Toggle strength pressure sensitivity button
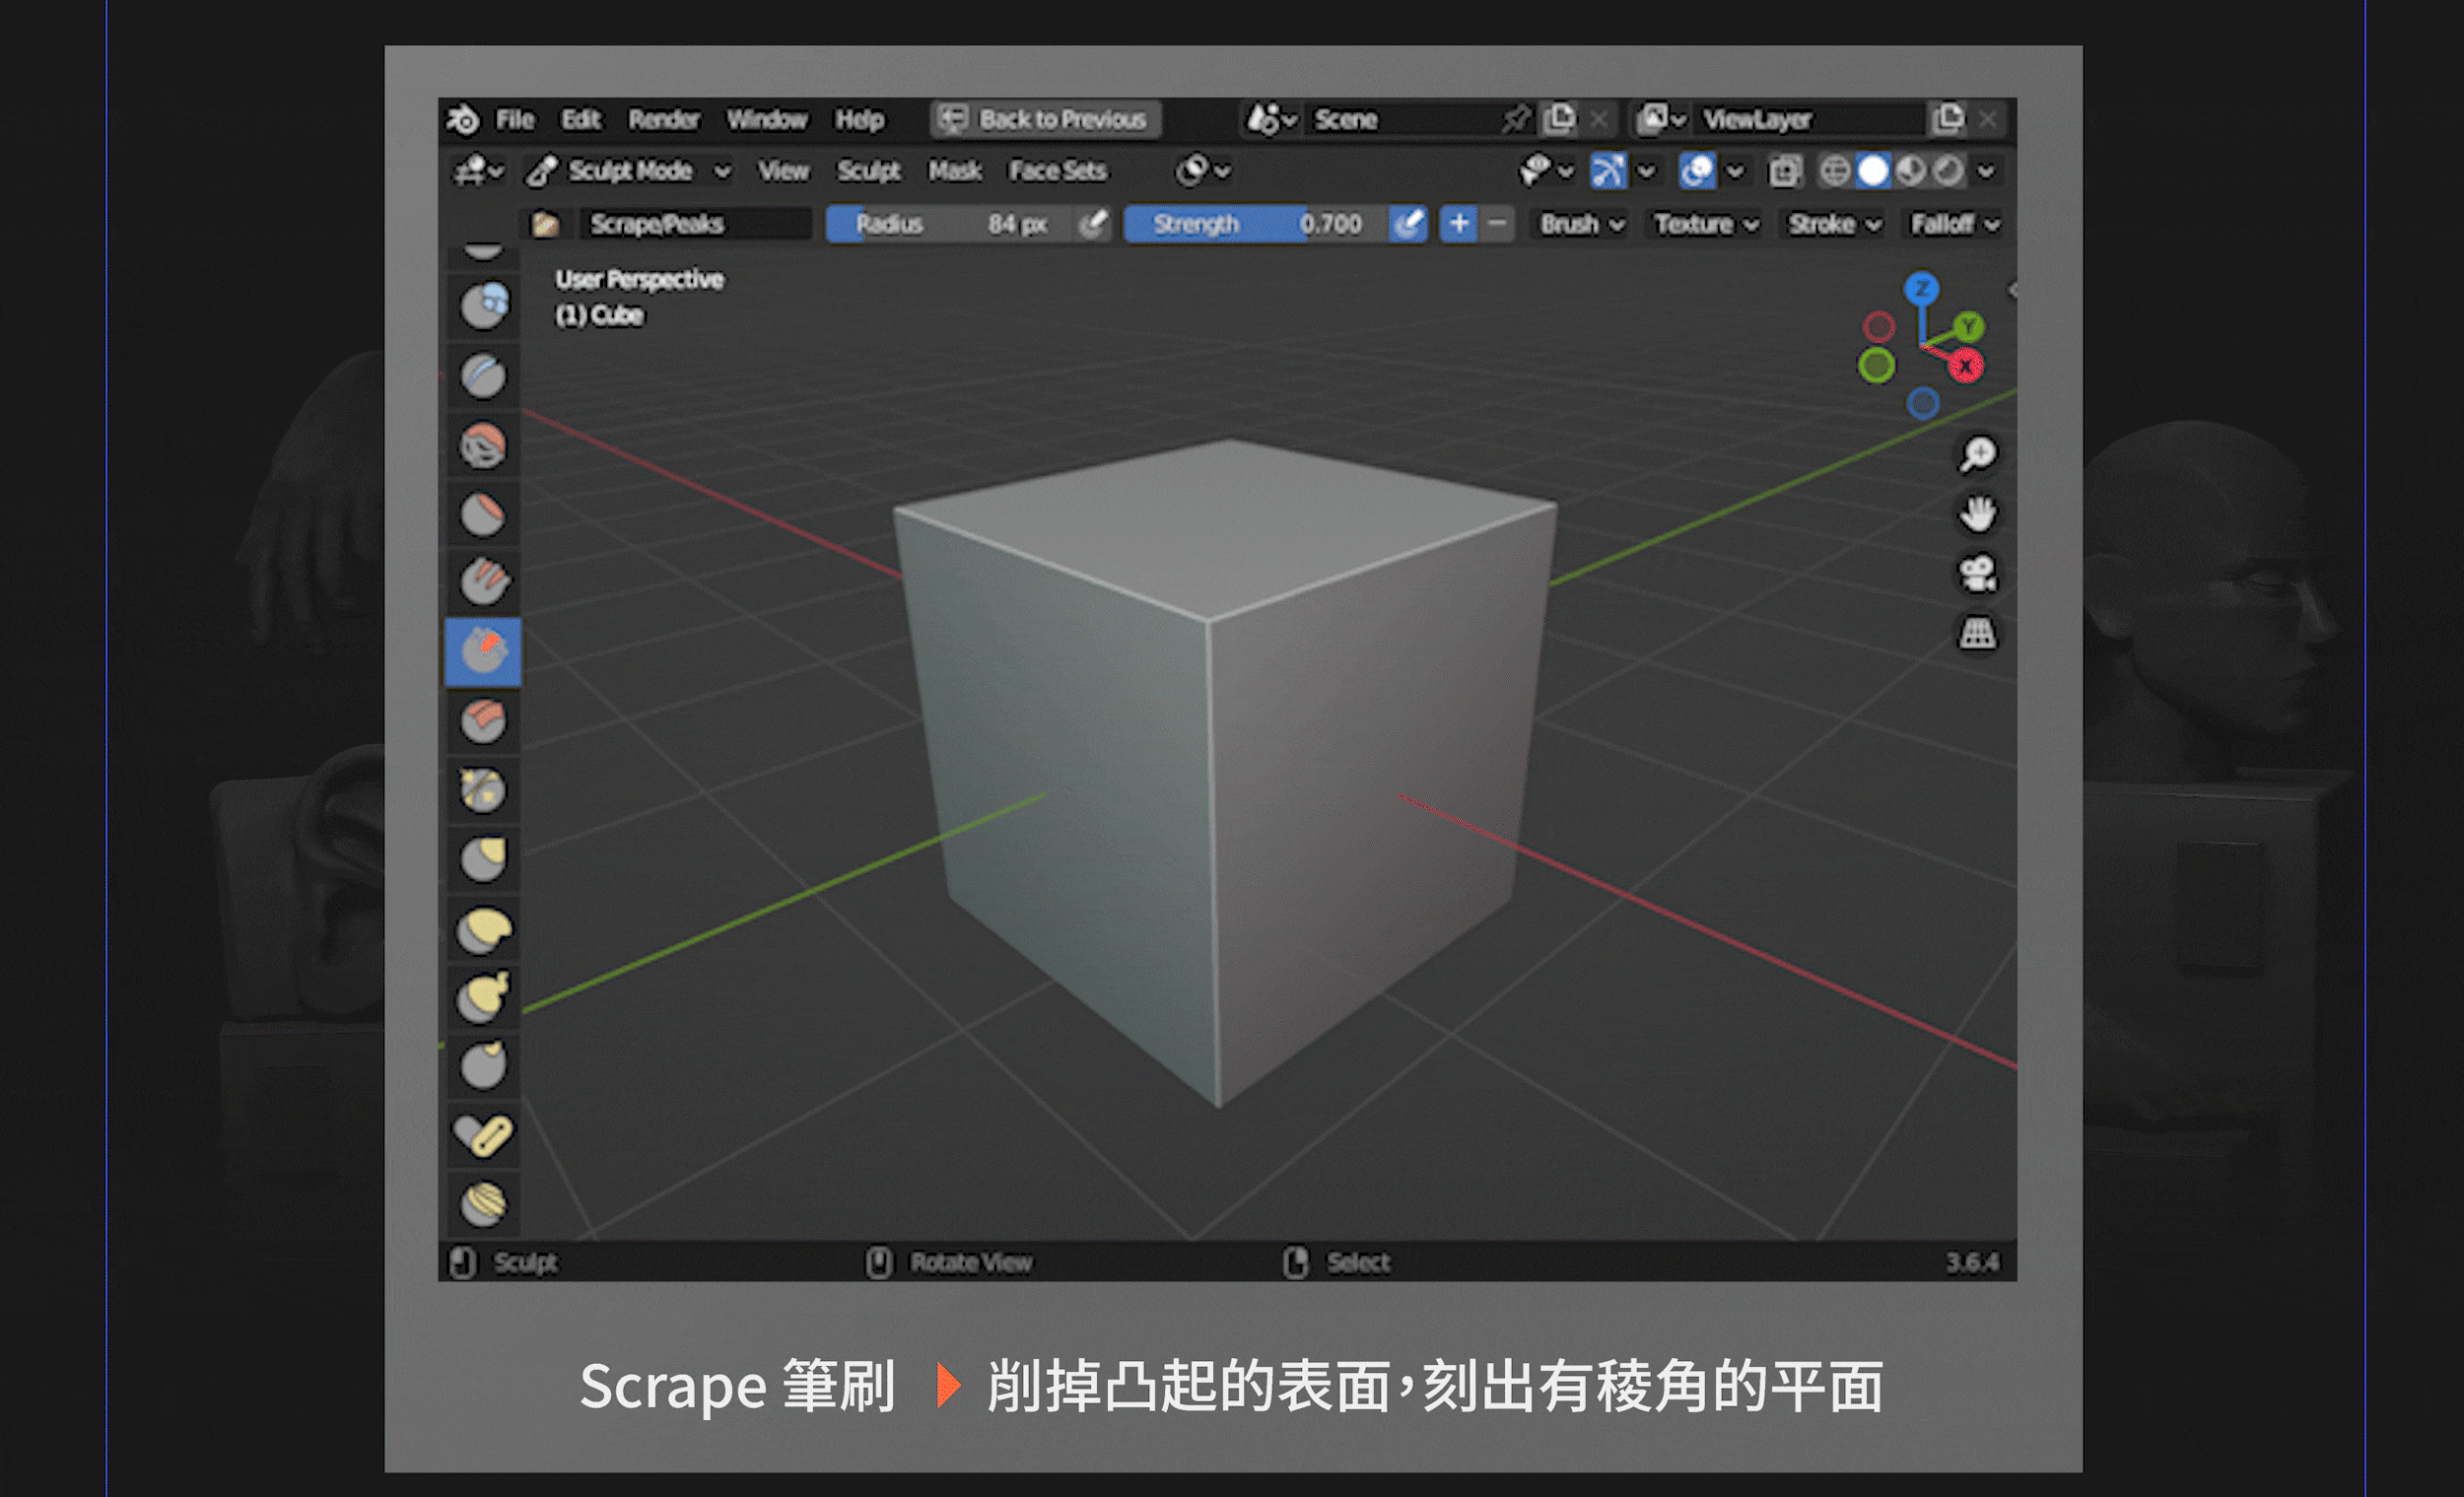This screenshot has width=2464, height=1497. coord(1408,224)
